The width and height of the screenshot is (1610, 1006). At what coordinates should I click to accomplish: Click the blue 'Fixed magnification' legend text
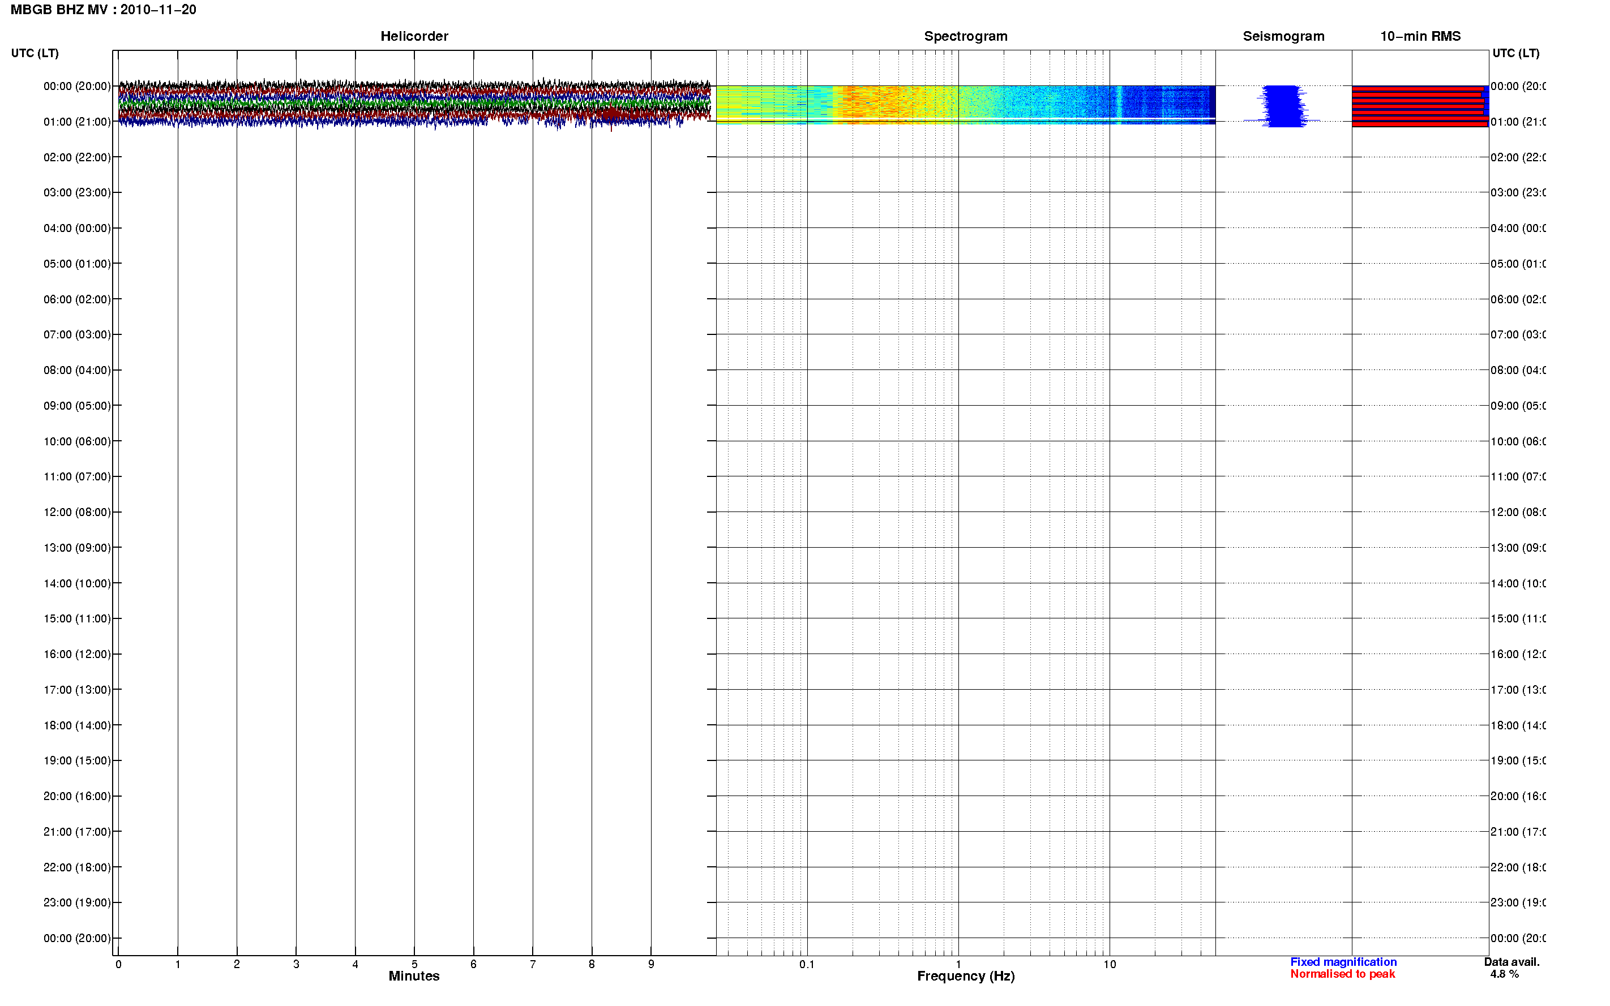[x=1343, y=962]
